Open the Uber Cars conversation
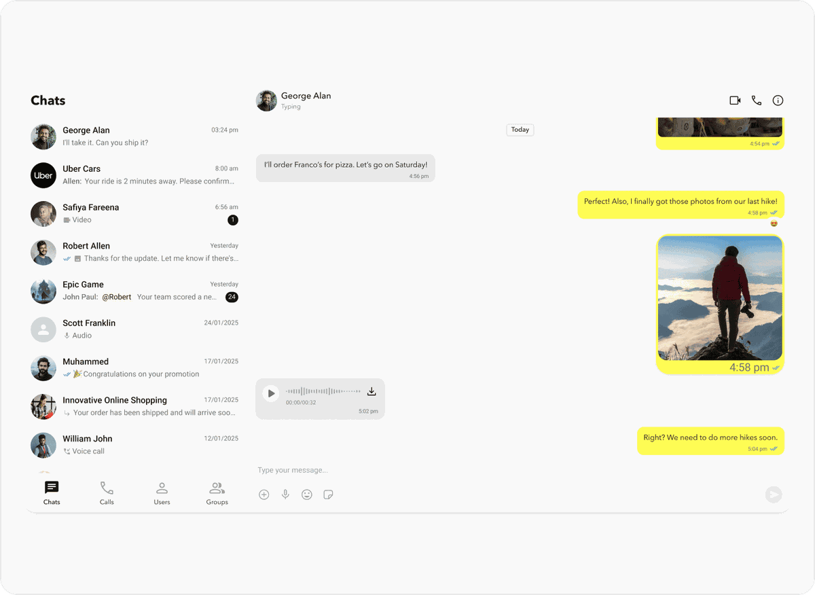815x595 pixels. pos(134,175)
